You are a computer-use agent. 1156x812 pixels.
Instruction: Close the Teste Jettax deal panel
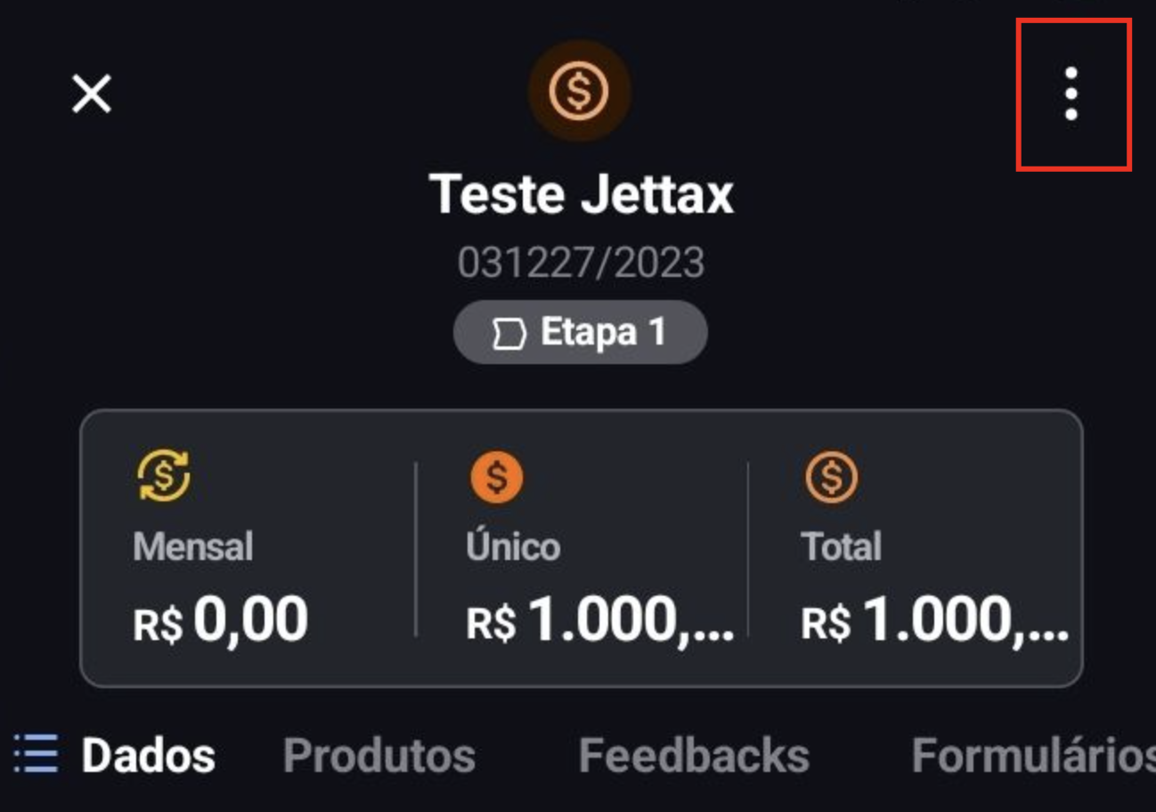[x=92, y=93]
